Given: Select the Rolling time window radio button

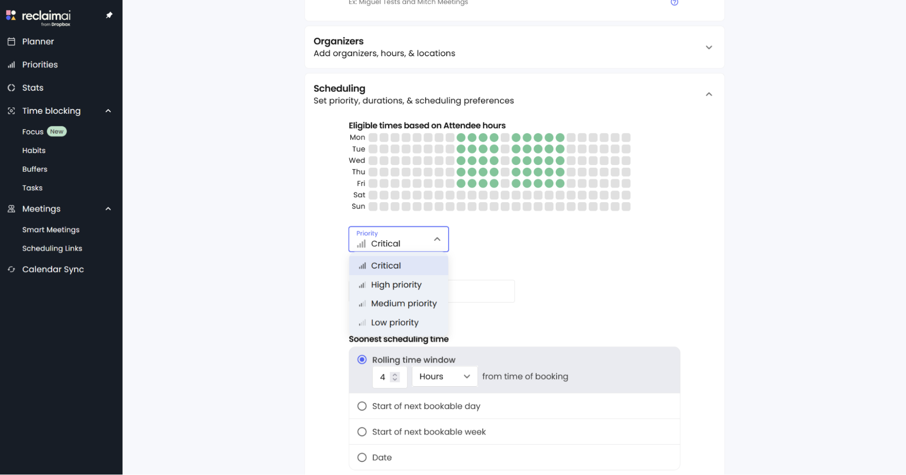Looking at the screenshot, I should pos(362,360).
